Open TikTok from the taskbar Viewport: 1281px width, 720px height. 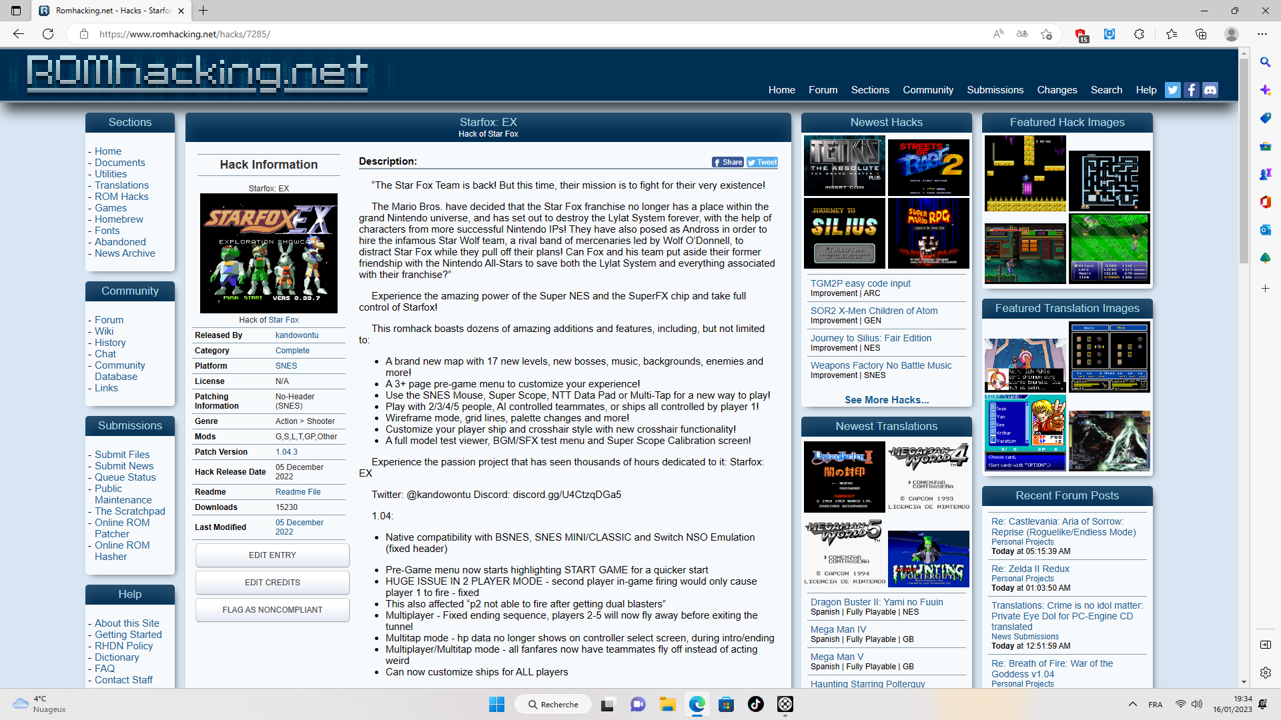[755, 705]
